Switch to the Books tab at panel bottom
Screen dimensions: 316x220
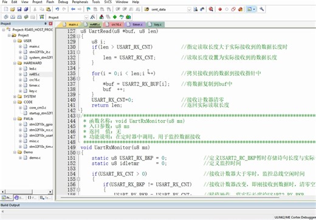click(19, 198)
